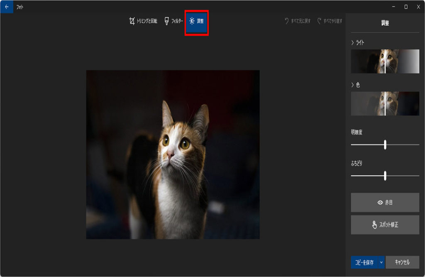
Task: Maximize the フォト window
Action: pyautogui.click(x=405, y=7)
